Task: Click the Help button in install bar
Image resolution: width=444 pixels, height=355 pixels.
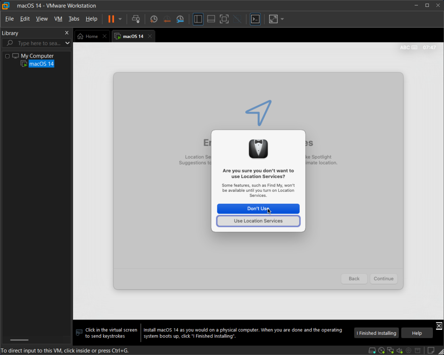Action: click(x=417, y=333)
